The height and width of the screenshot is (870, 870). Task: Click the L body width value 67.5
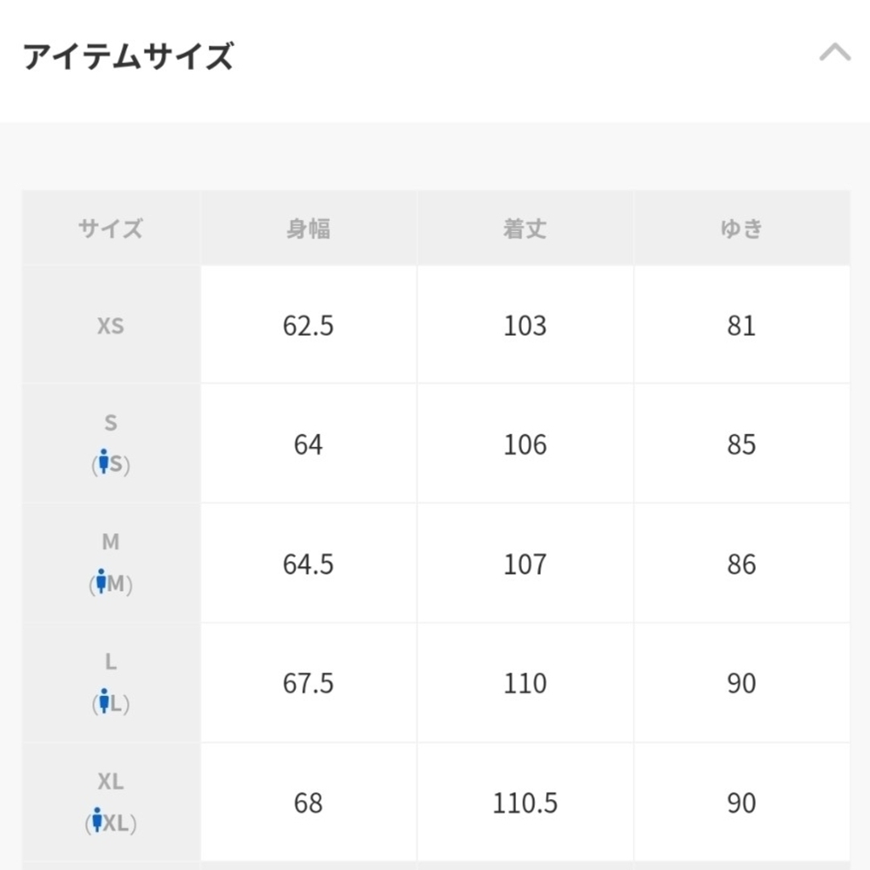pos(309,683)
